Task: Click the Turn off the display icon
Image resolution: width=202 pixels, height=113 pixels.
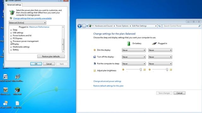Action: click(95, 57)
